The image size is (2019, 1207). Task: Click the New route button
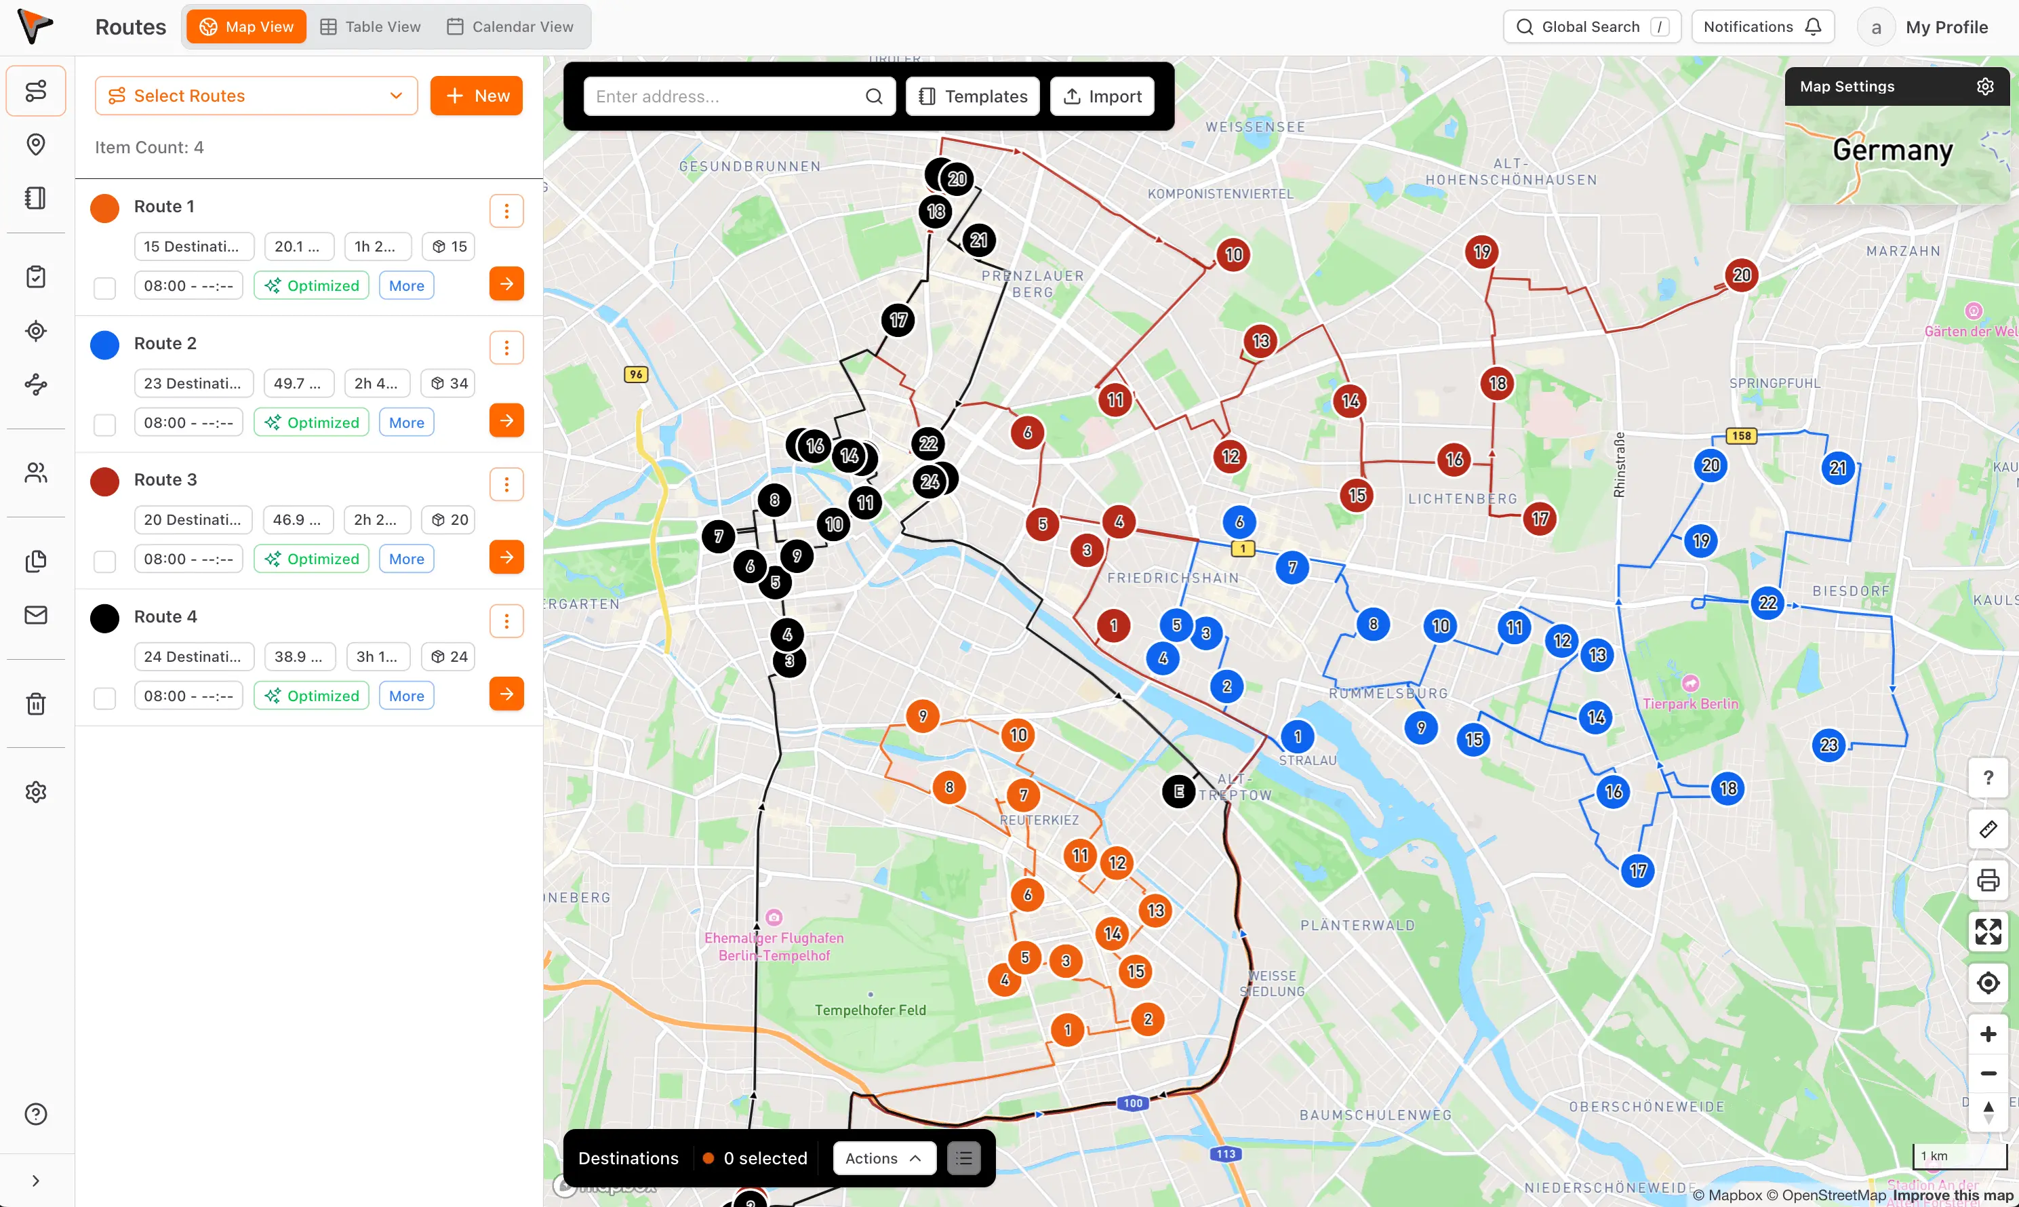(x=477, y=96)
